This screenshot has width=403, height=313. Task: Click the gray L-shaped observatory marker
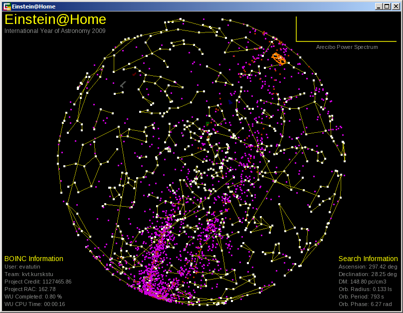(x=123, y=84)
